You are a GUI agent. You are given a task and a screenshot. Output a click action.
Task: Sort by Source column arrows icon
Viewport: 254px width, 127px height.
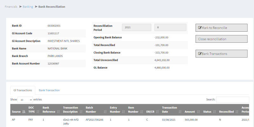(23, 112)
